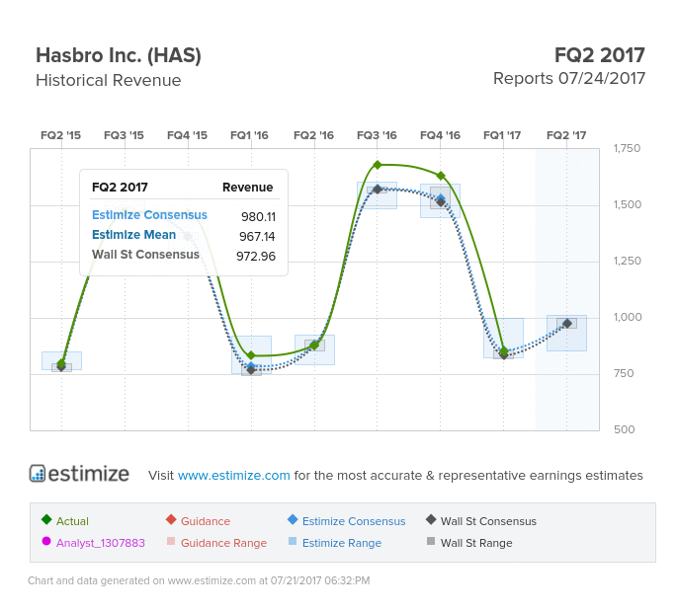Click the Estimize Range blue square swatch
The image size is (677, 612).
click(x=293, y=541)
